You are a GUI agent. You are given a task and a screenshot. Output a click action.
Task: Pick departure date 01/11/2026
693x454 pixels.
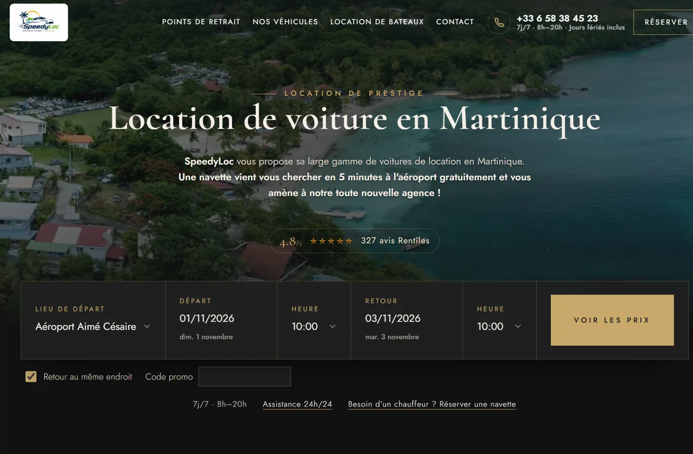pos(207,318)
